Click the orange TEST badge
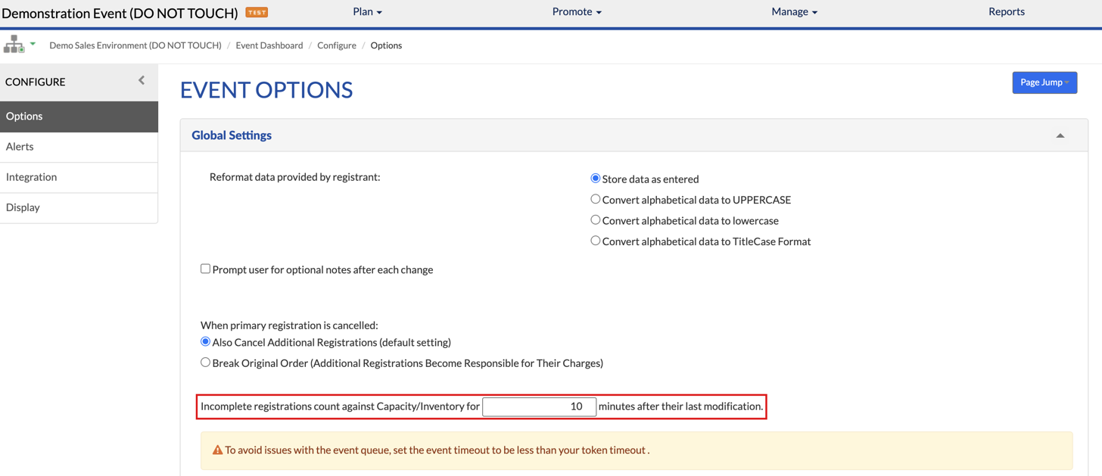Screen dimensions: 1102x476 (x=257, y=12)
